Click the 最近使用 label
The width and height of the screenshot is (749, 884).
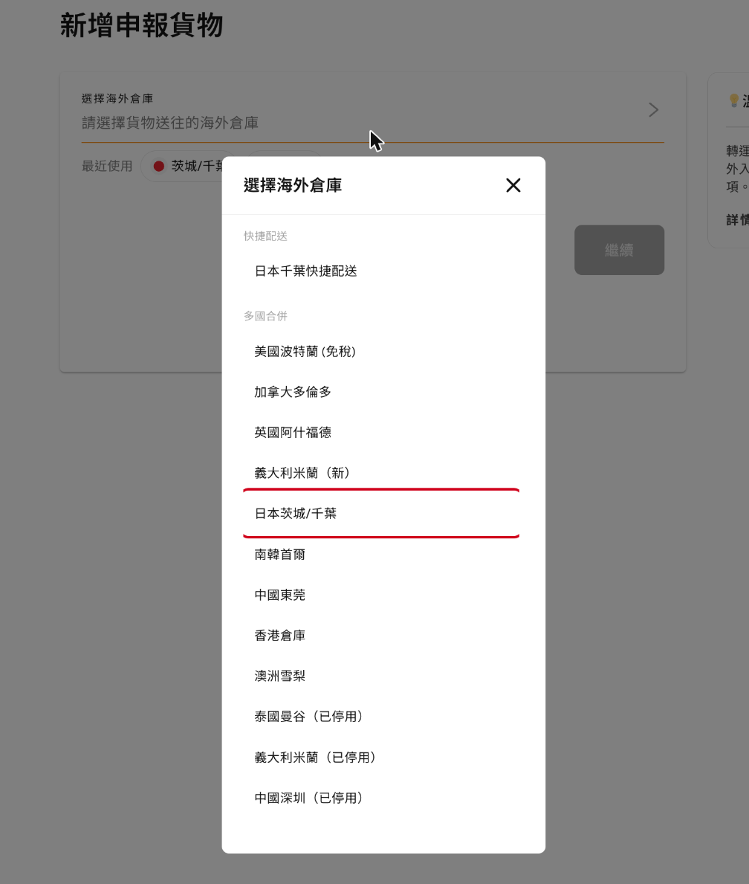[107, 166]
